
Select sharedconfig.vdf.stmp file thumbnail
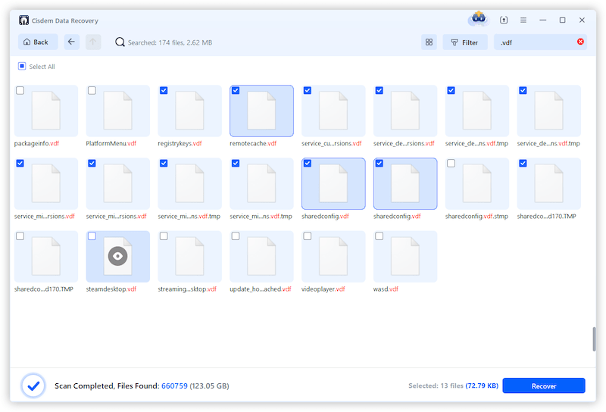pos(477,183)
